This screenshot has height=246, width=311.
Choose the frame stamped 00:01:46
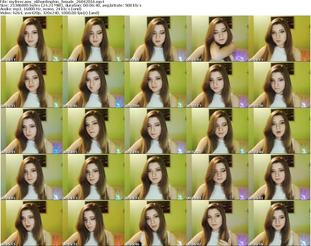[94, 85]
